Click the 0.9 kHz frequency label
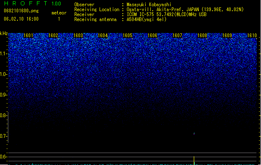The width and height of the screenshot is (261, 165). click(3, 95)
